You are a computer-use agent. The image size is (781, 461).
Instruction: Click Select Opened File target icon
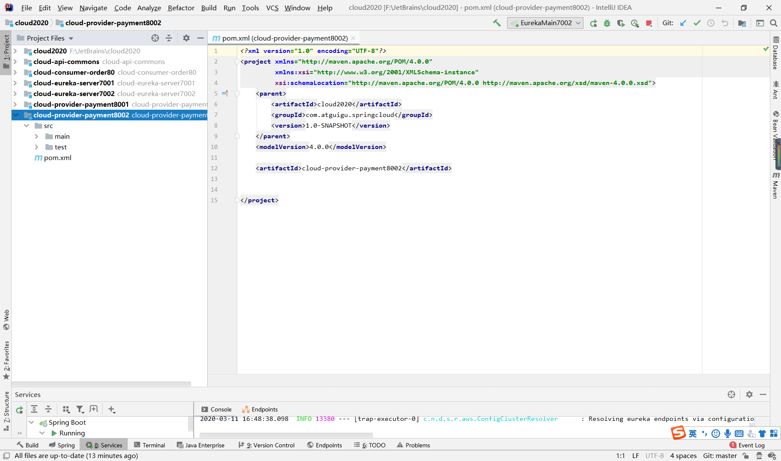point(155,38)
